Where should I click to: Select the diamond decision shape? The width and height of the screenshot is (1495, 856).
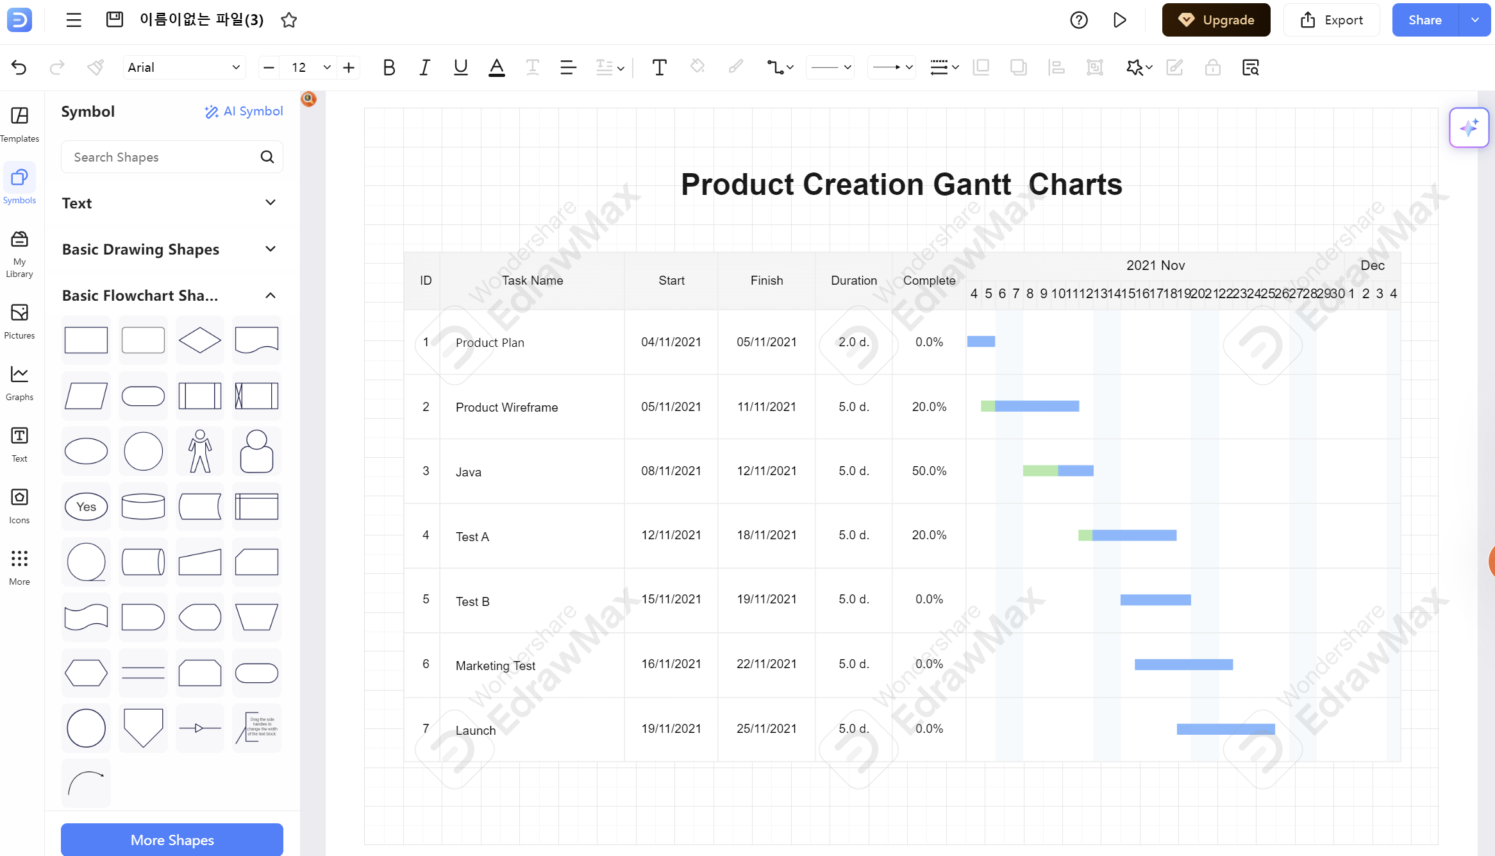click(200, 340)
